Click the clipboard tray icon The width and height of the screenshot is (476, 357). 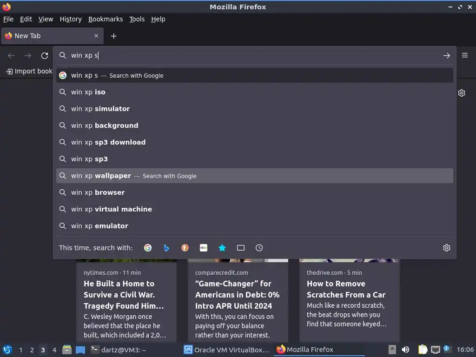423,350
